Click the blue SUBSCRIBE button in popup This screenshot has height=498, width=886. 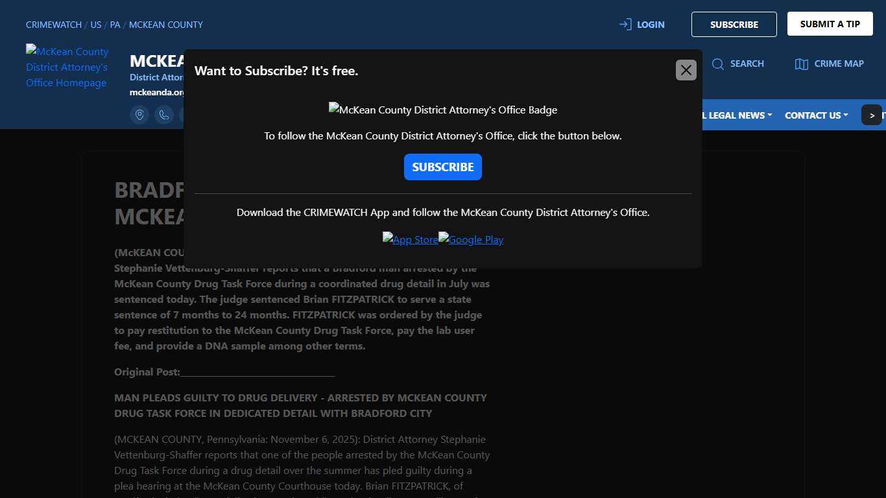(x=442, y=167)
